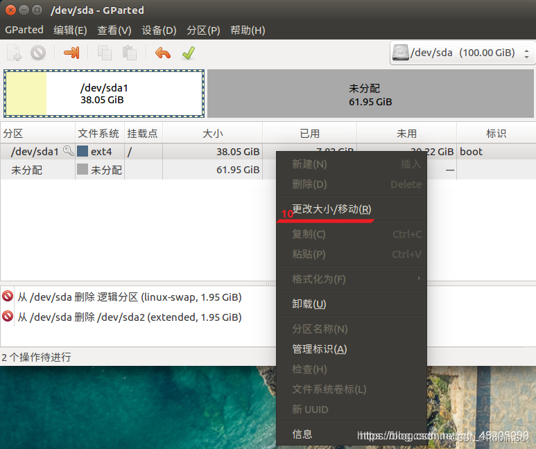536x449 pixels.
Task: Click hard disk icon in device selector
Action: (x=400, y=53)
